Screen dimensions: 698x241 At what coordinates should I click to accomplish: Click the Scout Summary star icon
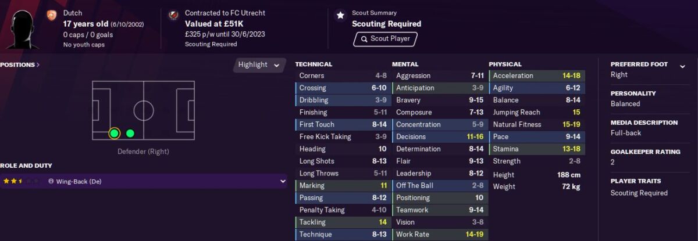click(x=340, y=16)
